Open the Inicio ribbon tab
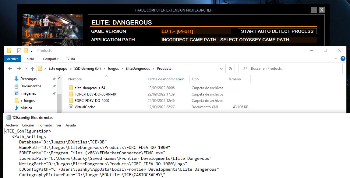350x178 pixels. pyautogui.click(x=30, y=59)
